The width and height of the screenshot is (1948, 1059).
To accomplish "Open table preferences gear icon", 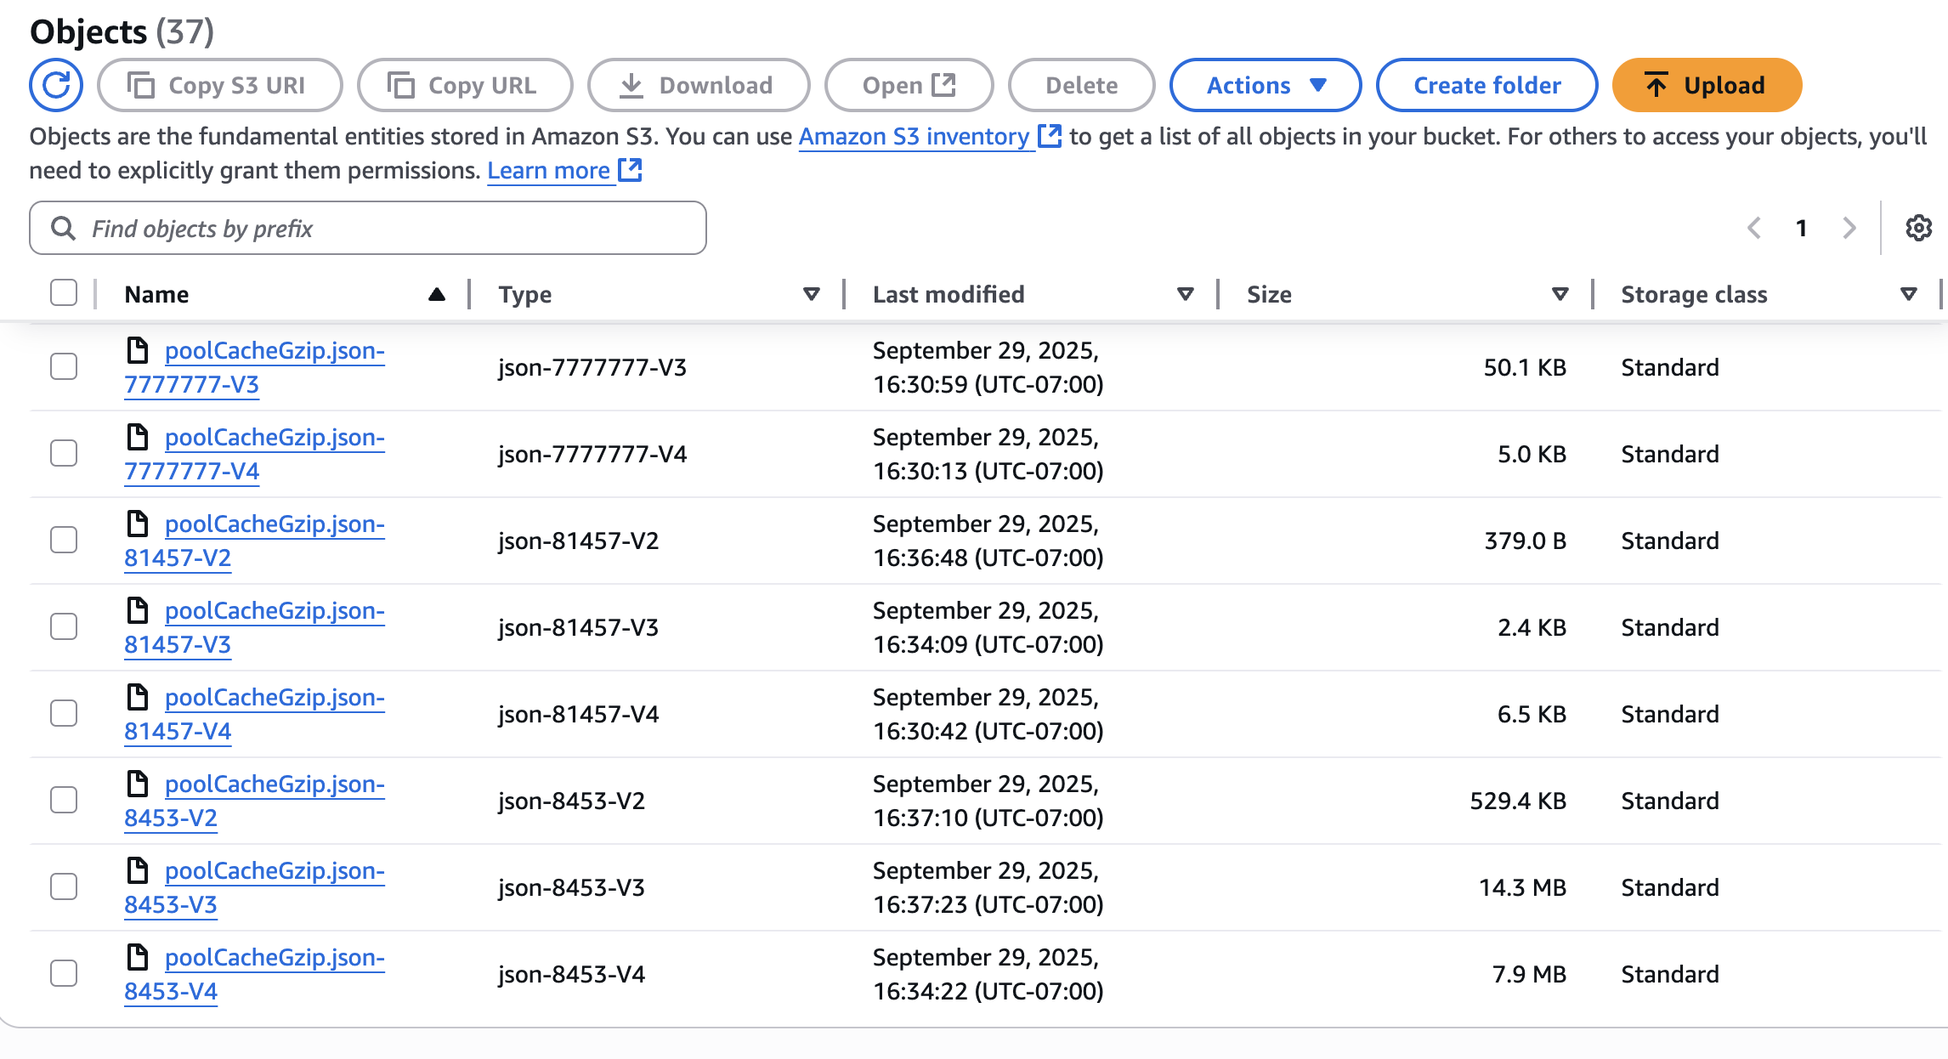I will pyautogui.click(x=1918, y=228).
